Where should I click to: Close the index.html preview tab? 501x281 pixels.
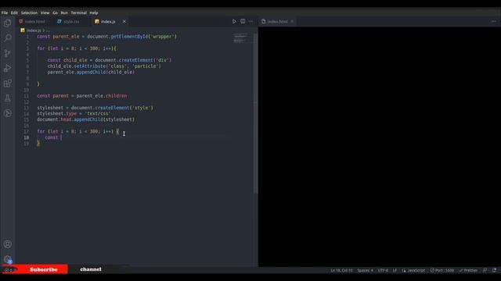point(292,21)
